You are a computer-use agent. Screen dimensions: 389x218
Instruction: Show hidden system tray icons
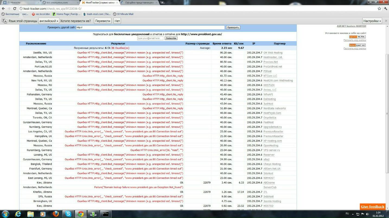352,214
